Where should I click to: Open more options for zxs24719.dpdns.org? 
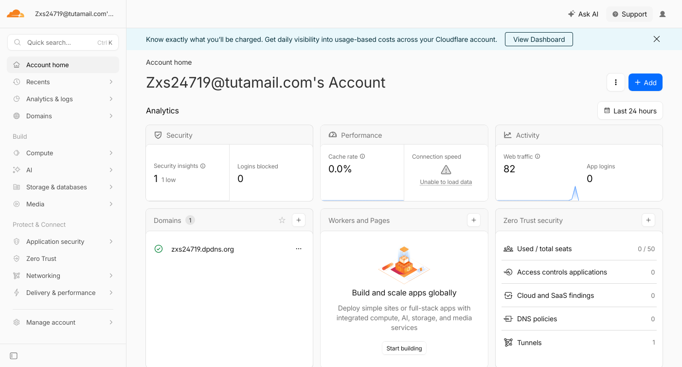299,249
